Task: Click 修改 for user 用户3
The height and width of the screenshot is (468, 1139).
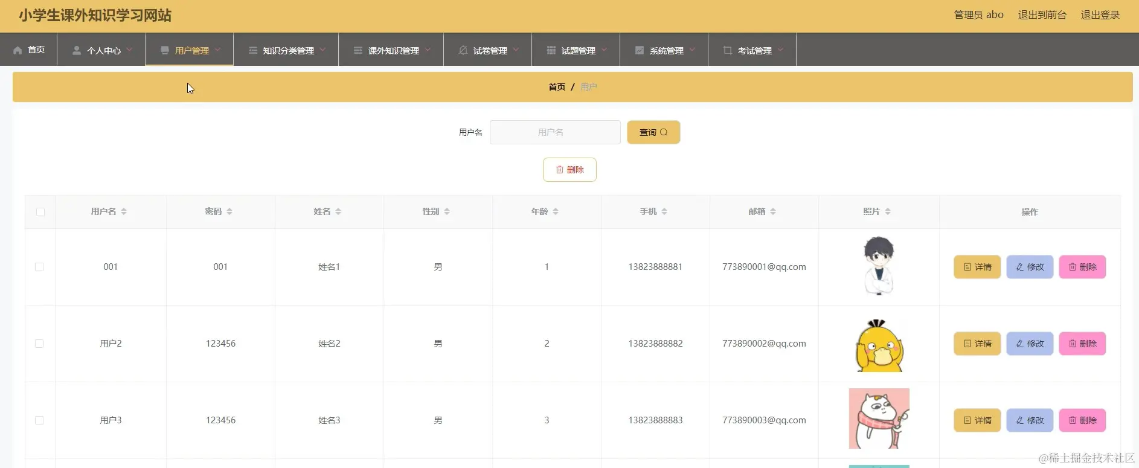Action: pos(1030,420)
